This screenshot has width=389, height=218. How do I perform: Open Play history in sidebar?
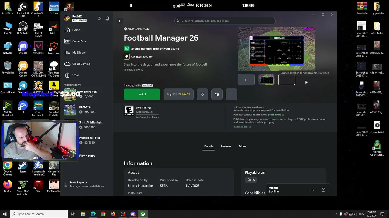[87, 156]
